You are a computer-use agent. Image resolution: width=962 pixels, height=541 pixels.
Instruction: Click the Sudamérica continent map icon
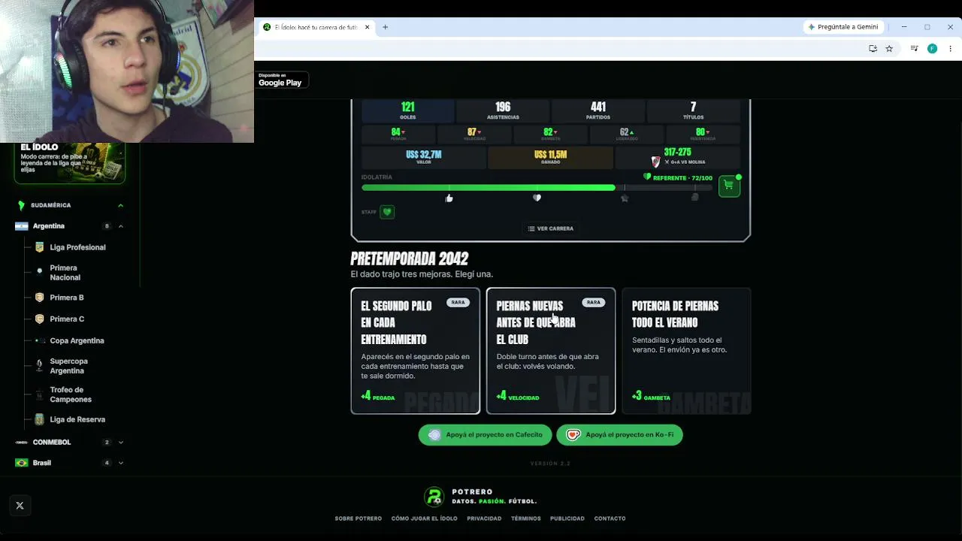pyautogui.click(x=21, y=205)
